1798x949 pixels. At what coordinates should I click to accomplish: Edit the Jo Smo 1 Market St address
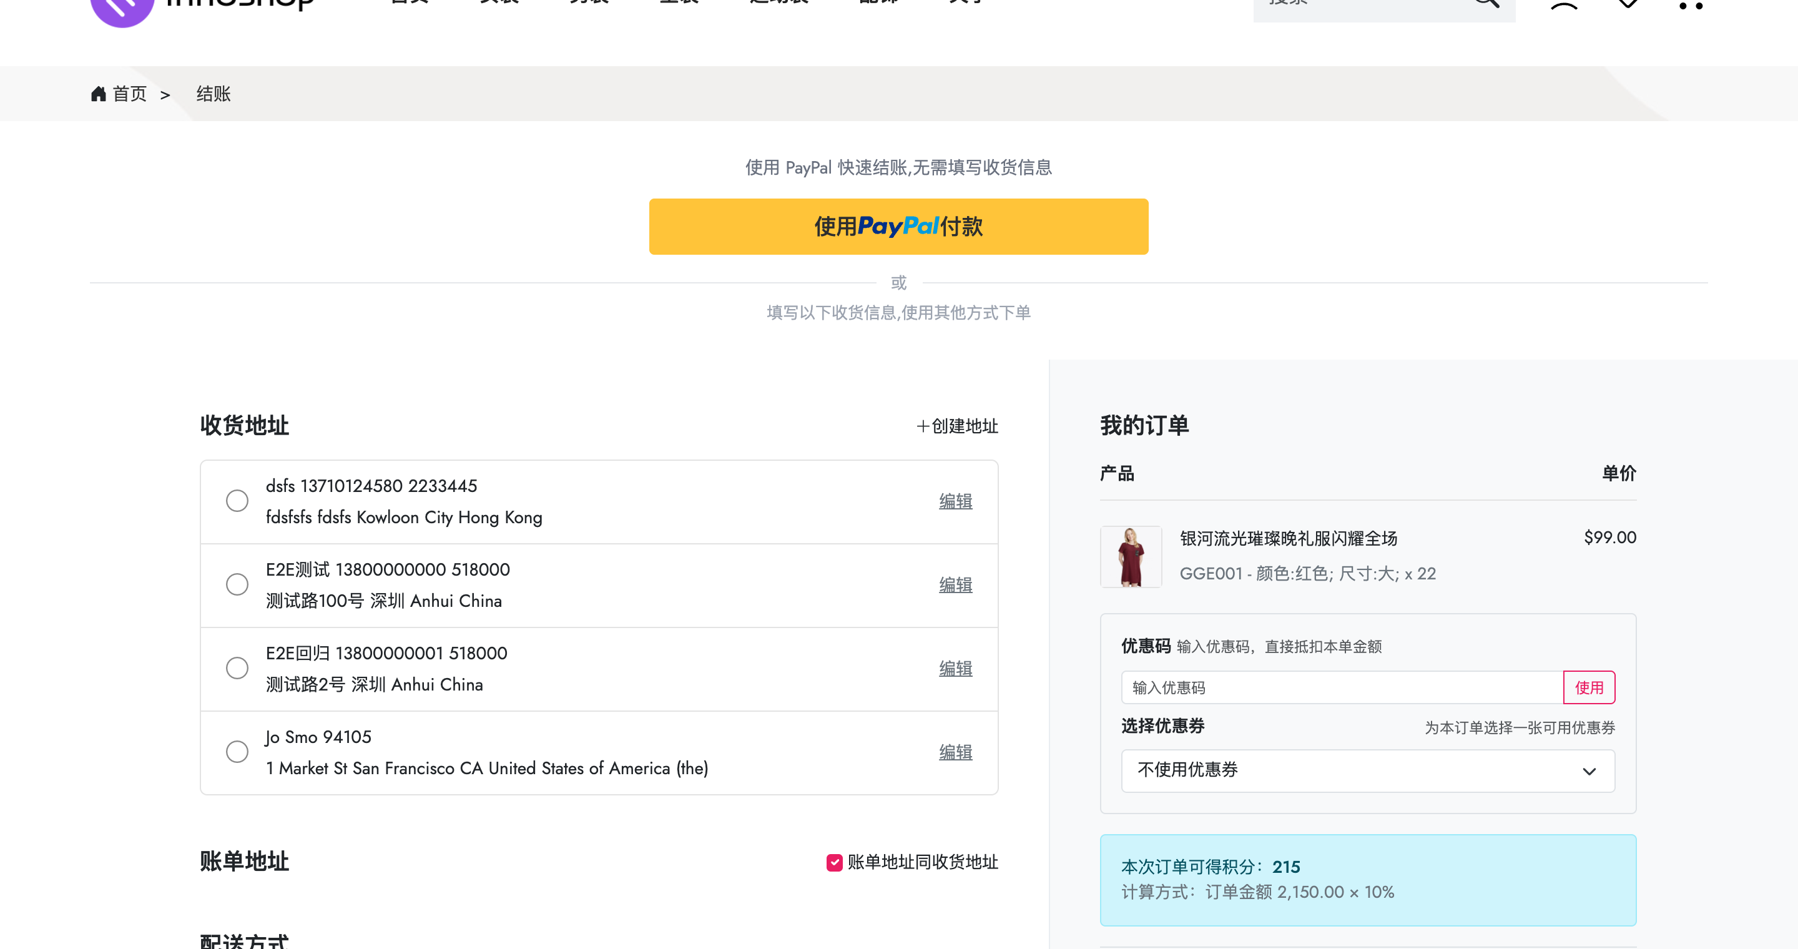pyautogui.click(x=956, y=753)
